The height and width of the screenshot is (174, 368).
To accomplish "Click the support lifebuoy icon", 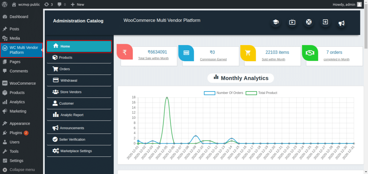I will (x=309, y=22).
